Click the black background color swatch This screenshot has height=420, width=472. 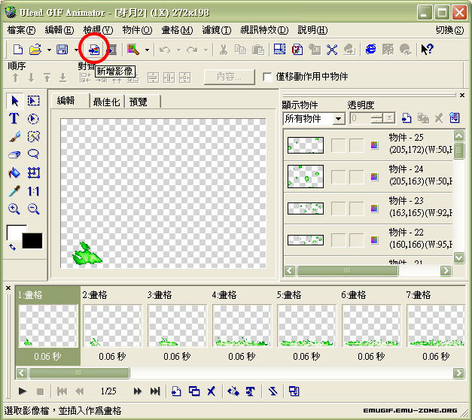tap(32, 241)
